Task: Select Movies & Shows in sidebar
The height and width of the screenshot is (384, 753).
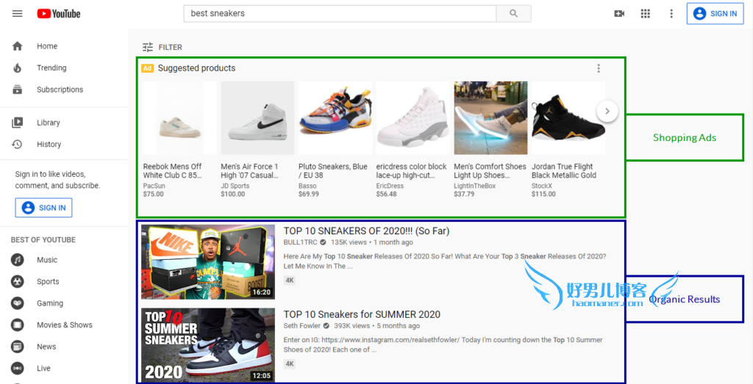Action: point(65,325)
